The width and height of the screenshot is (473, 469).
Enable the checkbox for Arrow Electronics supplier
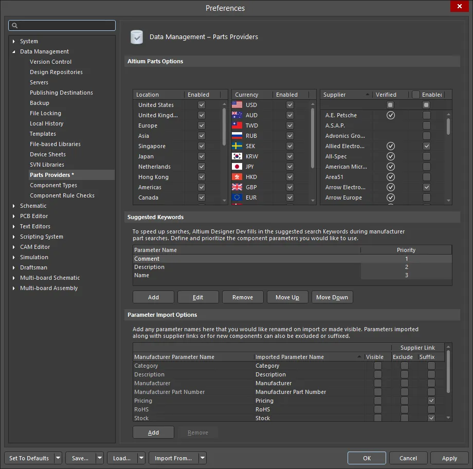coord(426,187)
